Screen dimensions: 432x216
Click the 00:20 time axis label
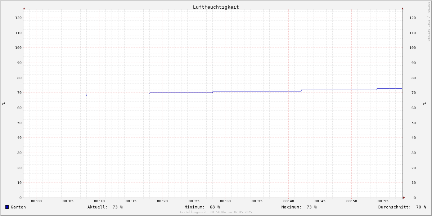(162, 201)
